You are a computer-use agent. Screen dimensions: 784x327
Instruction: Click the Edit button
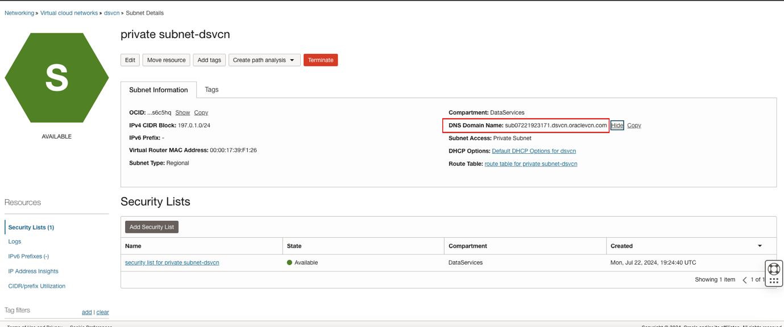point(130,60)
